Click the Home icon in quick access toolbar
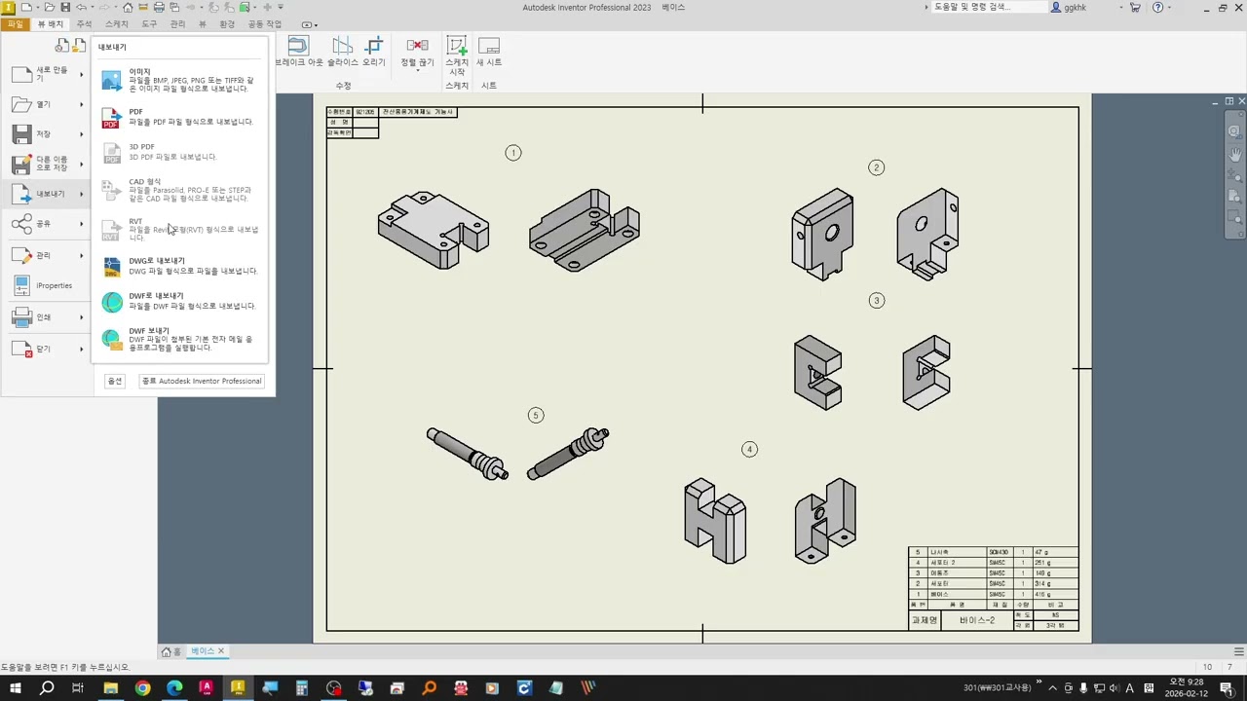Viewport: 1247px width, 701px height. pos(128,8)
